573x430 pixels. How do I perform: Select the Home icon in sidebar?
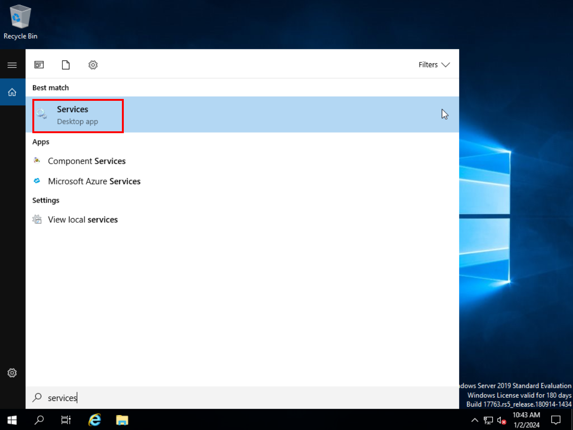point(12,92)
